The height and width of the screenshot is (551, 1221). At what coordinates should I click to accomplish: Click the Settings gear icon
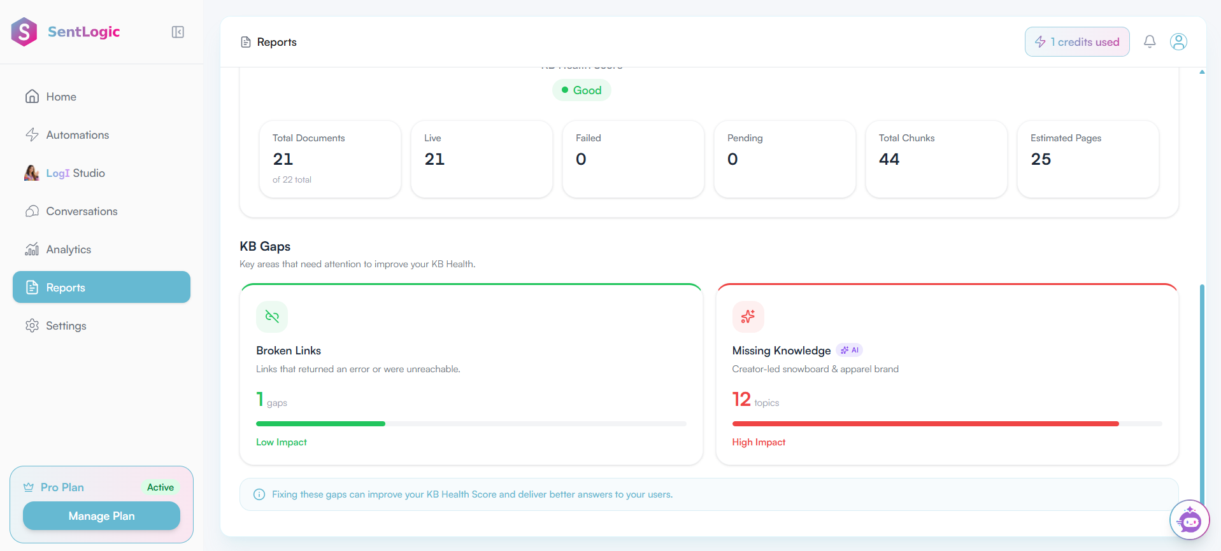[x=32, y=326]
